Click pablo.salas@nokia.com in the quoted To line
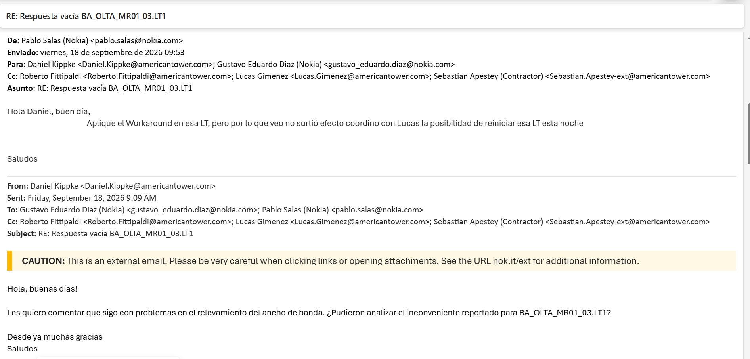 coord(377,210)
